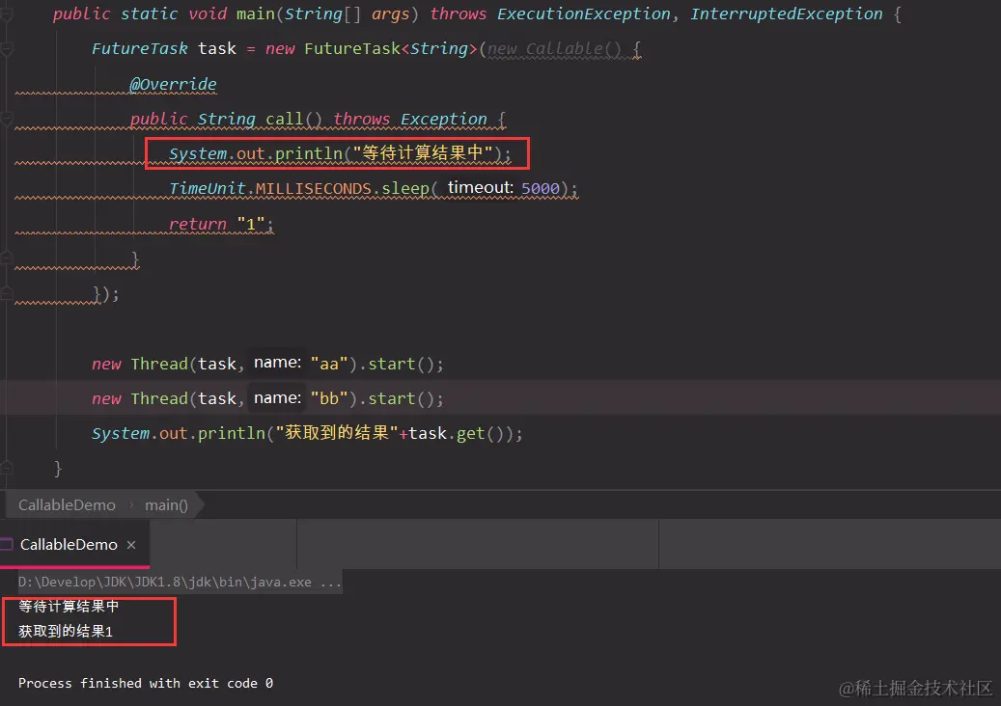
Task: Click the Exception type in call() throws clause
Action: 444,119
